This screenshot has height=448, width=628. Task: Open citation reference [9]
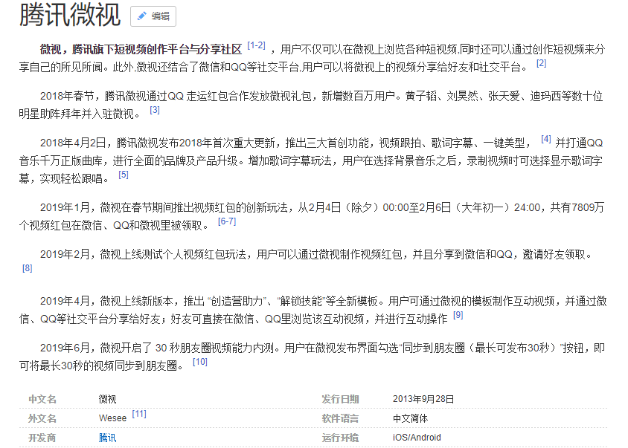(458, 315)
